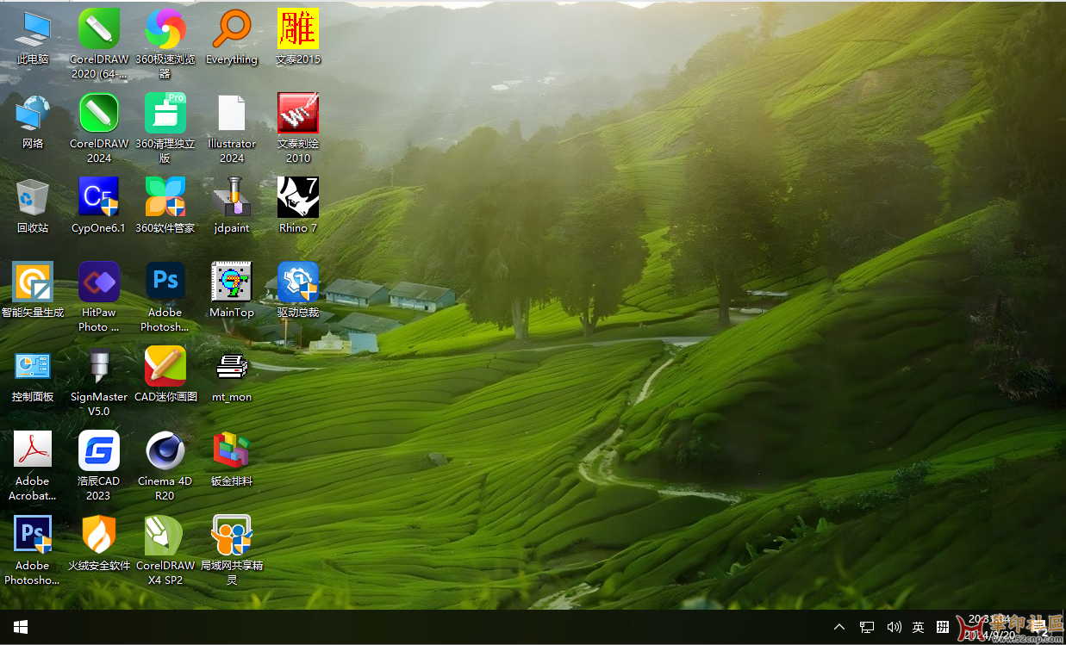Open the Windows Start menu
This screenshot has height=645, width=1066.
pyautogui.click(x=21, y=627)
